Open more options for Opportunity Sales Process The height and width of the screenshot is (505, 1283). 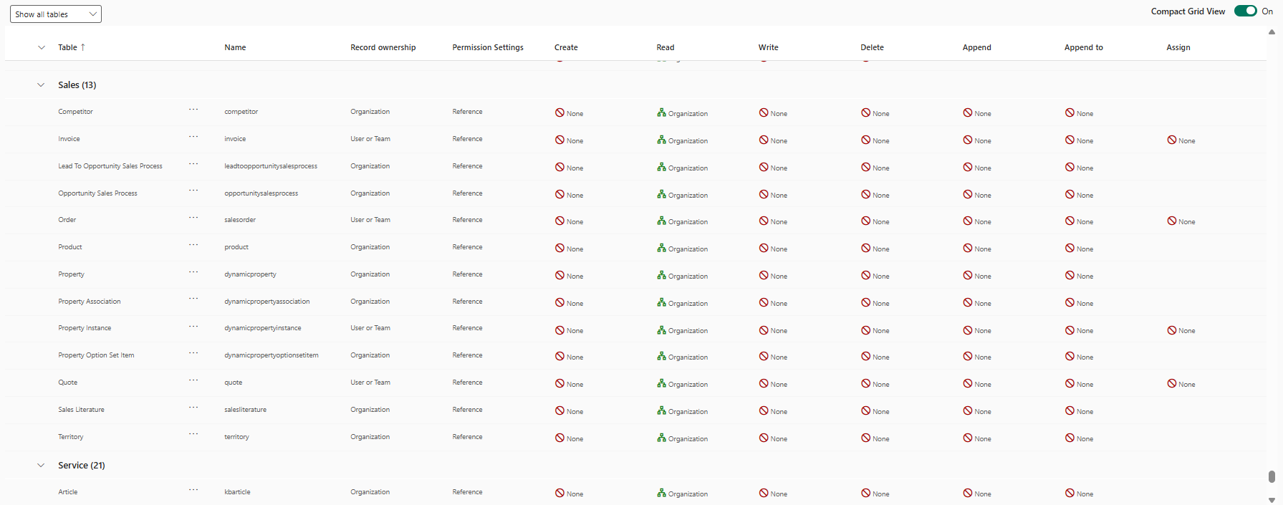click(x=193, y=191)
